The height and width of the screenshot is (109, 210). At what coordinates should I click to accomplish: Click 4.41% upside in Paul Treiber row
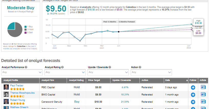(125, 87)
